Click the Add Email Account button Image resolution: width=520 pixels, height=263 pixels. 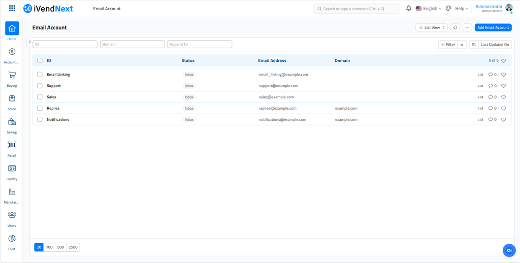pos(493,27)
